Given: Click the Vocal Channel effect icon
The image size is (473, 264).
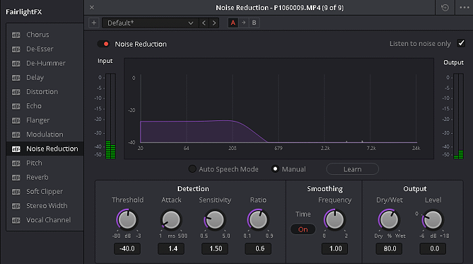Looking at the screenshot, I should (16, 220).
